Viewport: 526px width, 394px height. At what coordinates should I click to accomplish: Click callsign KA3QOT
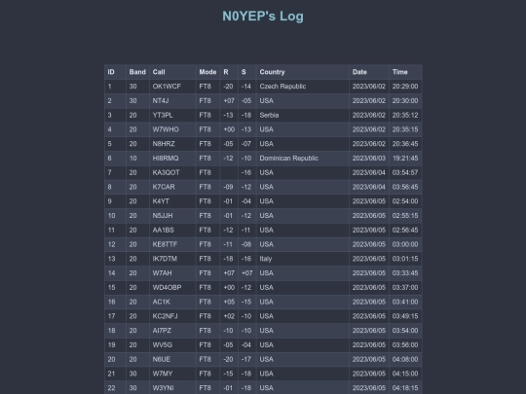pos(166,172)
